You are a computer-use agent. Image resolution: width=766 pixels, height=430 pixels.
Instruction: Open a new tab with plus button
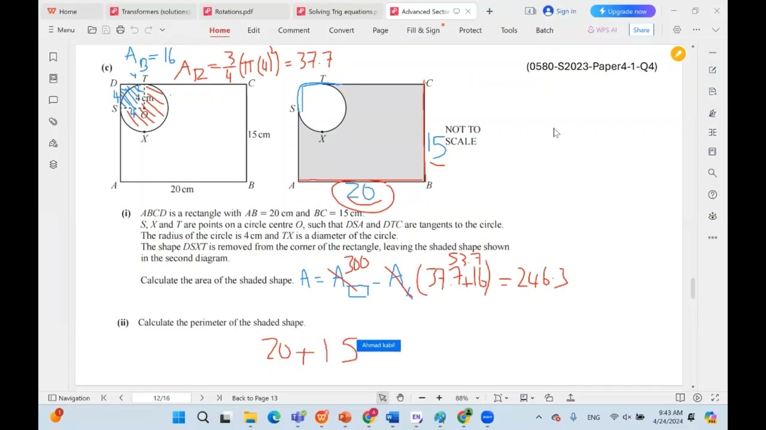490,11
